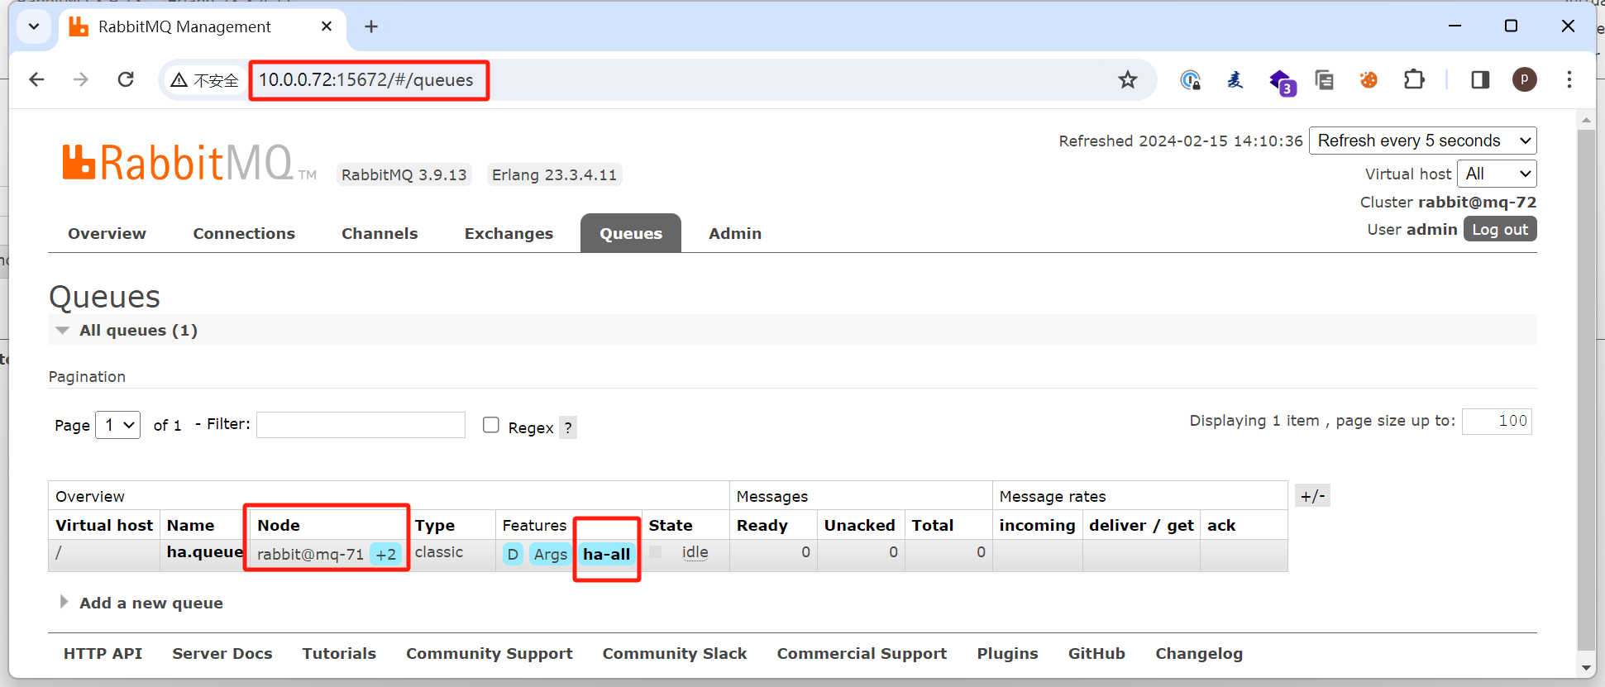Sort by Name column header
Screen dimensions: 1605x687
(190, 525)
